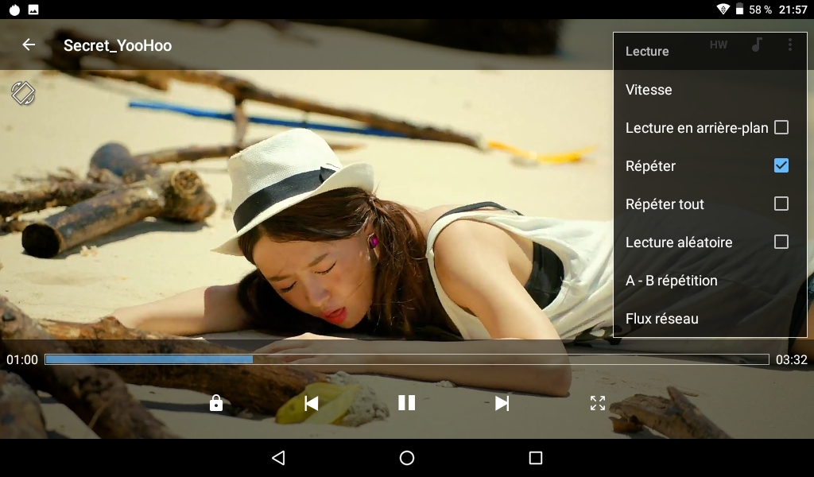Toggle the screen rotation icon
The image size is (814, 477).
[x=23, y=93]
